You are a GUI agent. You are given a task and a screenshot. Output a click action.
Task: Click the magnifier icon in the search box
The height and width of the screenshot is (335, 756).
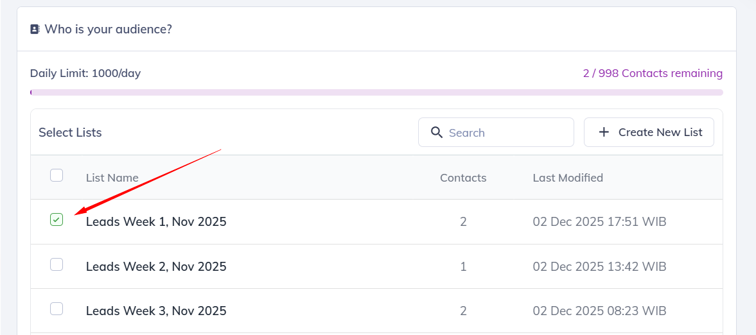click(x=437, y=132)
